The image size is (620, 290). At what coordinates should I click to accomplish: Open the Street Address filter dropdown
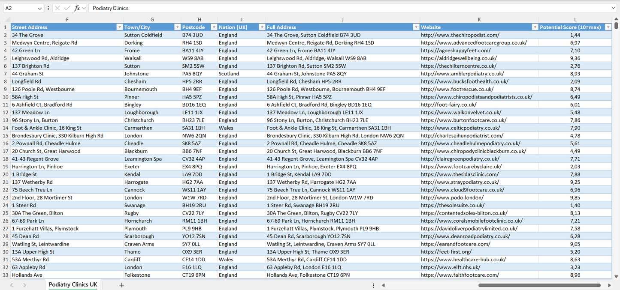(120, 27)
